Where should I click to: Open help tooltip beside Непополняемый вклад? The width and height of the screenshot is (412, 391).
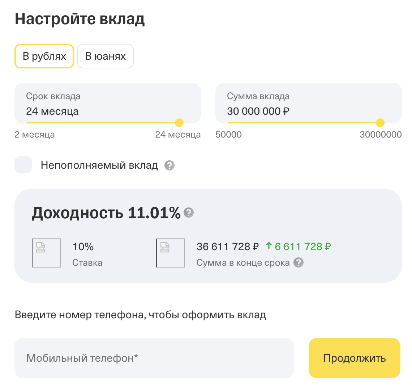tap(169, 166)
